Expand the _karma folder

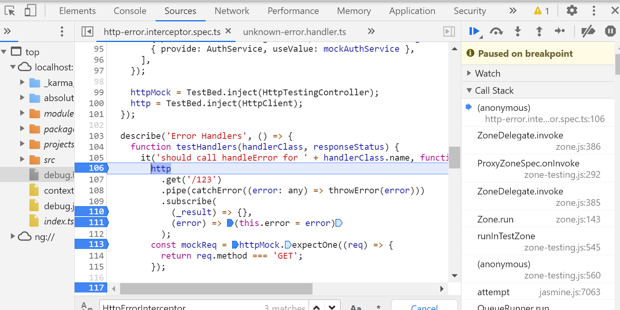22,82
